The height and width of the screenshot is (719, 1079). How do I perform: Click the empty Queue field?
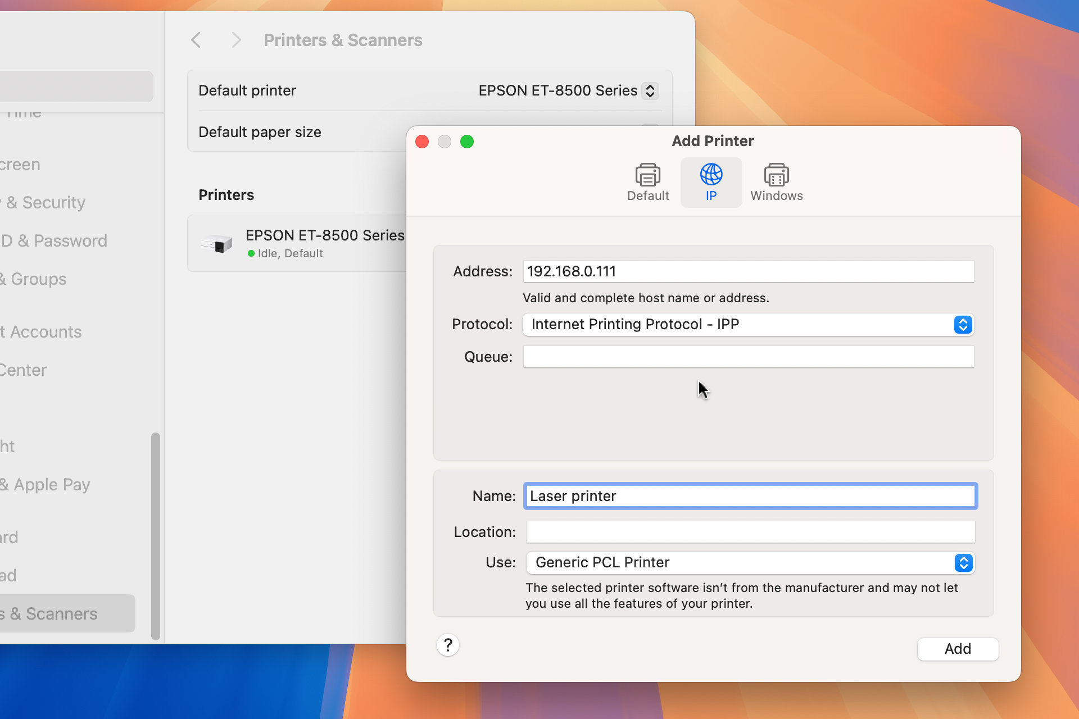[x=748, y=357]
